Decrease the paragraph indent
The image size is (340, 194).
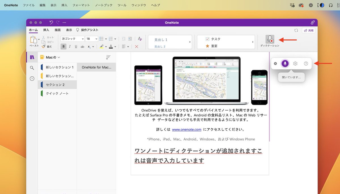[x=124, y=39]
